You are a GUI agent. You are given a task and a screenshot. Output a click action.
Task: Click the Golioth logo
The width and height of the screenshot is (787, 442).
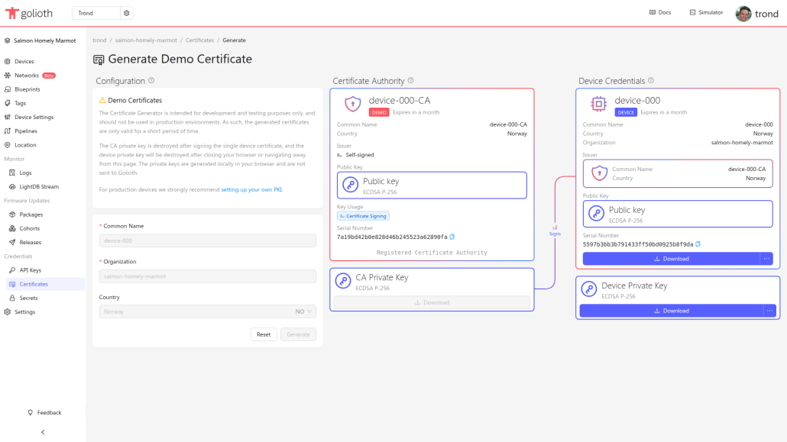click(31, 13)
